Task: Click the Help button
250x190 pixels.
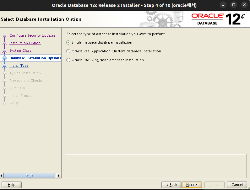Action: pyautogui.click(x=12, y=185)
